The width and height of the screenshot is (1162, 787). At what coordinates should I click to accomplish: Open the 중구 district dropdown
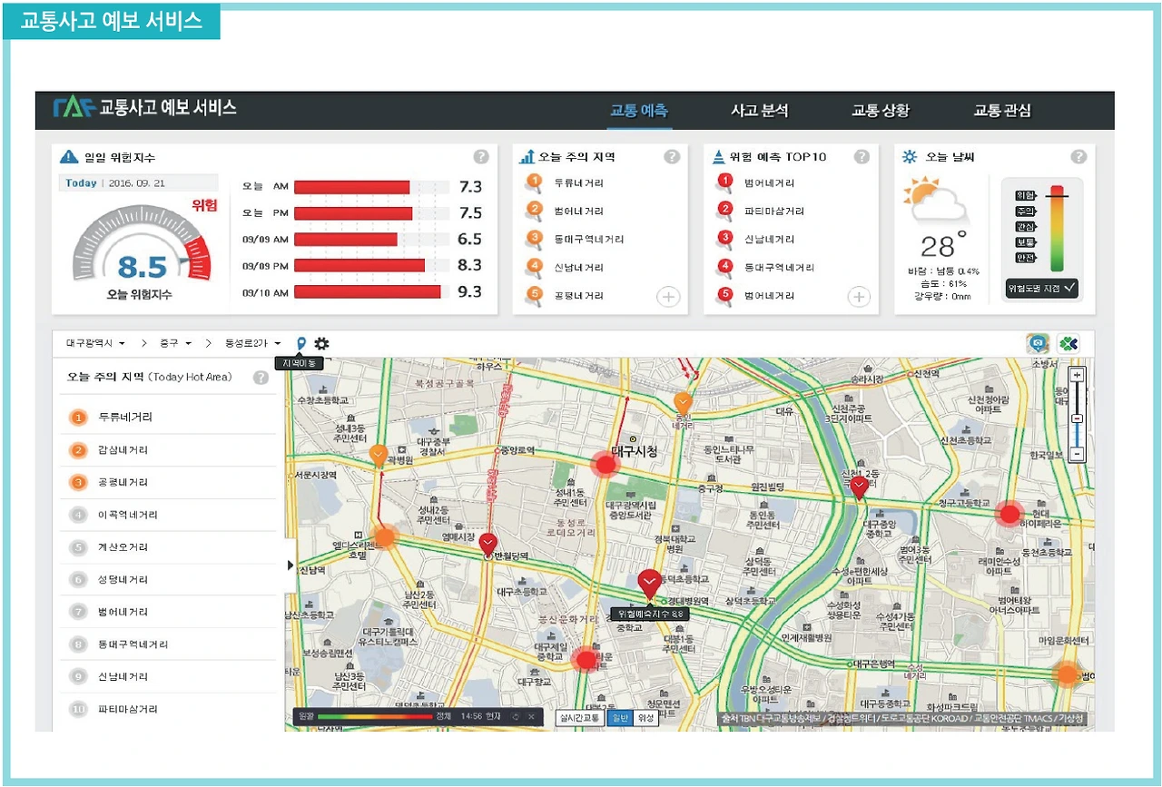click(177, 344)
